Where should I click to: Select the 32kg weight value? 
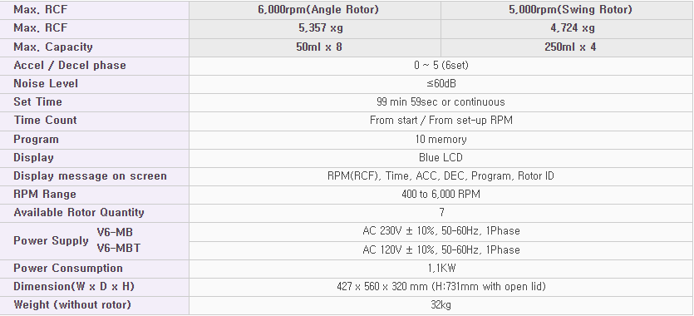coord(441,305)
